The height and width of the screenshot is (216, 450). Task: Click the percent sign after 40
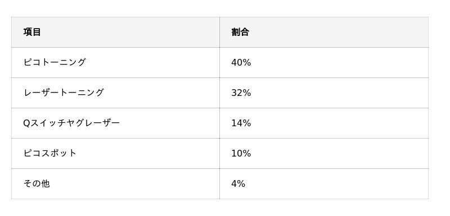tap(247, 63)
